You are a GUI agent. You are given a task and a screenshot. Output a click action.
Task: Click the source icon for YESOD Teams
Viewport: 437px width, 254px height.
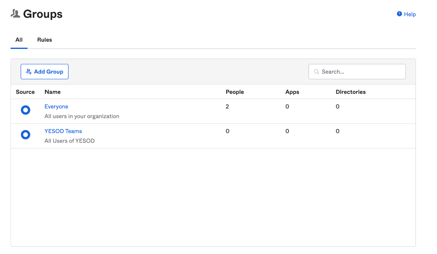(25, 135)
